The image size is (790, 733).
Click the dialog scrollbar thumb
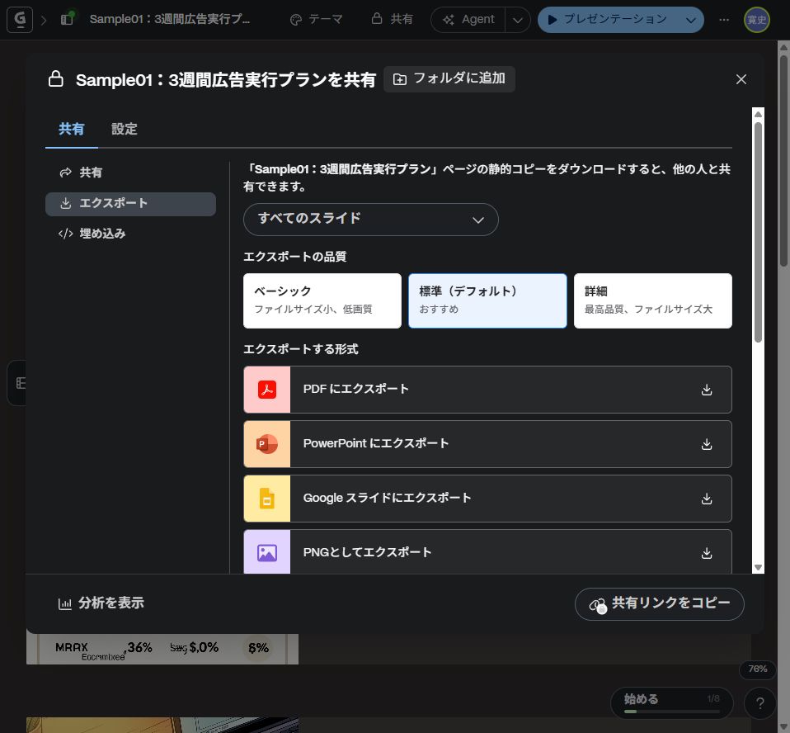[x=758, y=232]
